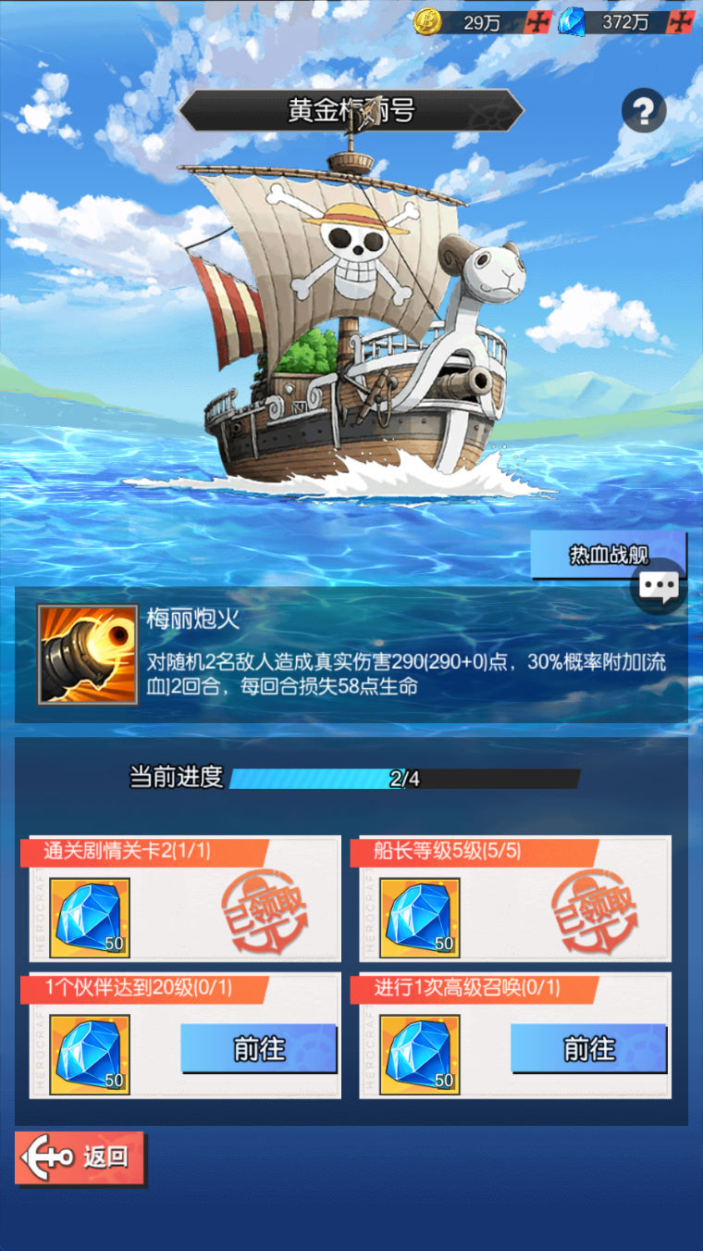Screen dimensions: 703x1251
Task: Click 前往 for the 高级召唤 task
Action: pyautogui.click(x=588, y=1048)
